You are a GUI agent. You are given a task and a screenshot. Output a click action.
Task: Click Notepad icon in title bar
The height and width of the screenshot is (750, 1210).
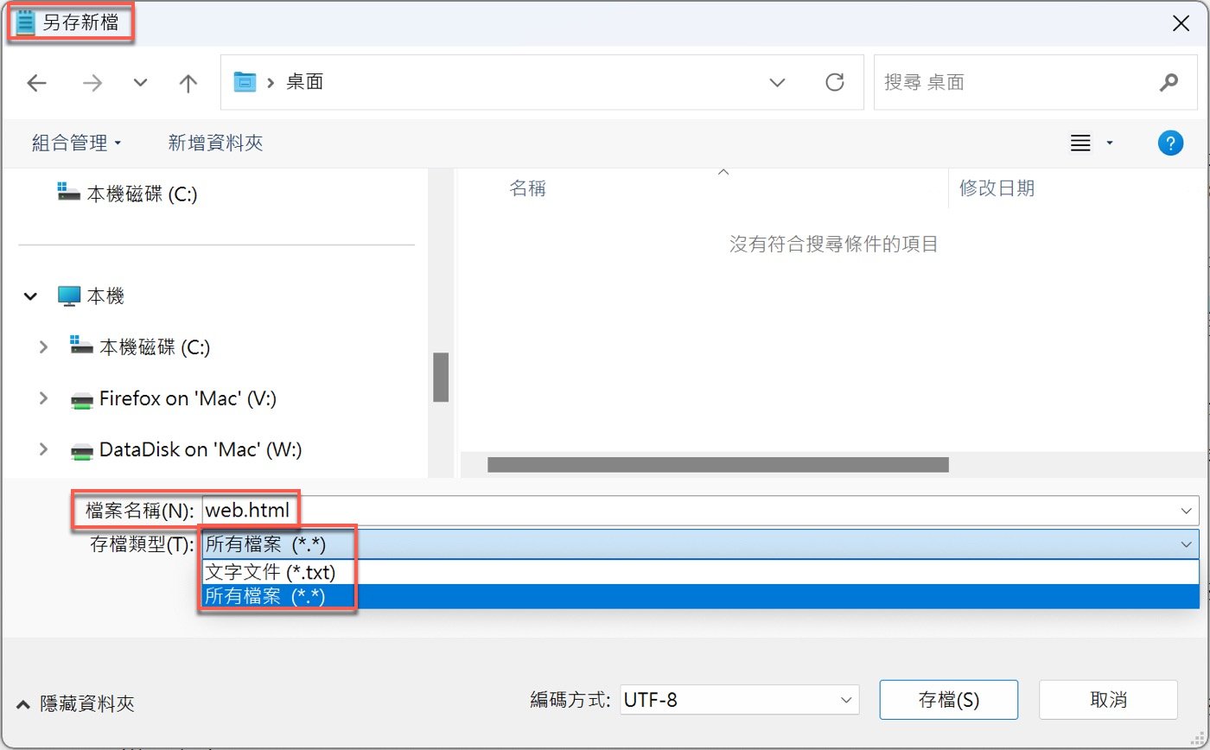click(x=25, y=23)
